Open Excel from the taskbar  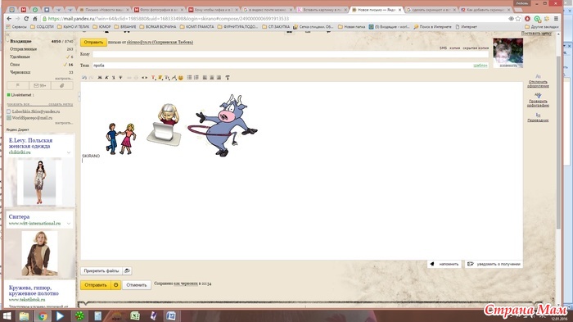tap(135, 315)
